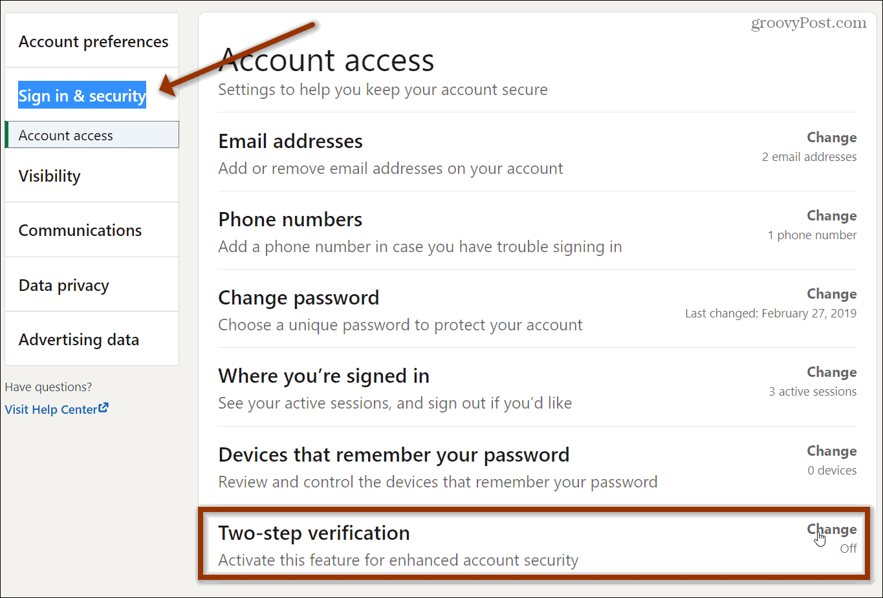Select Sign in & security section

click(82, 96)
